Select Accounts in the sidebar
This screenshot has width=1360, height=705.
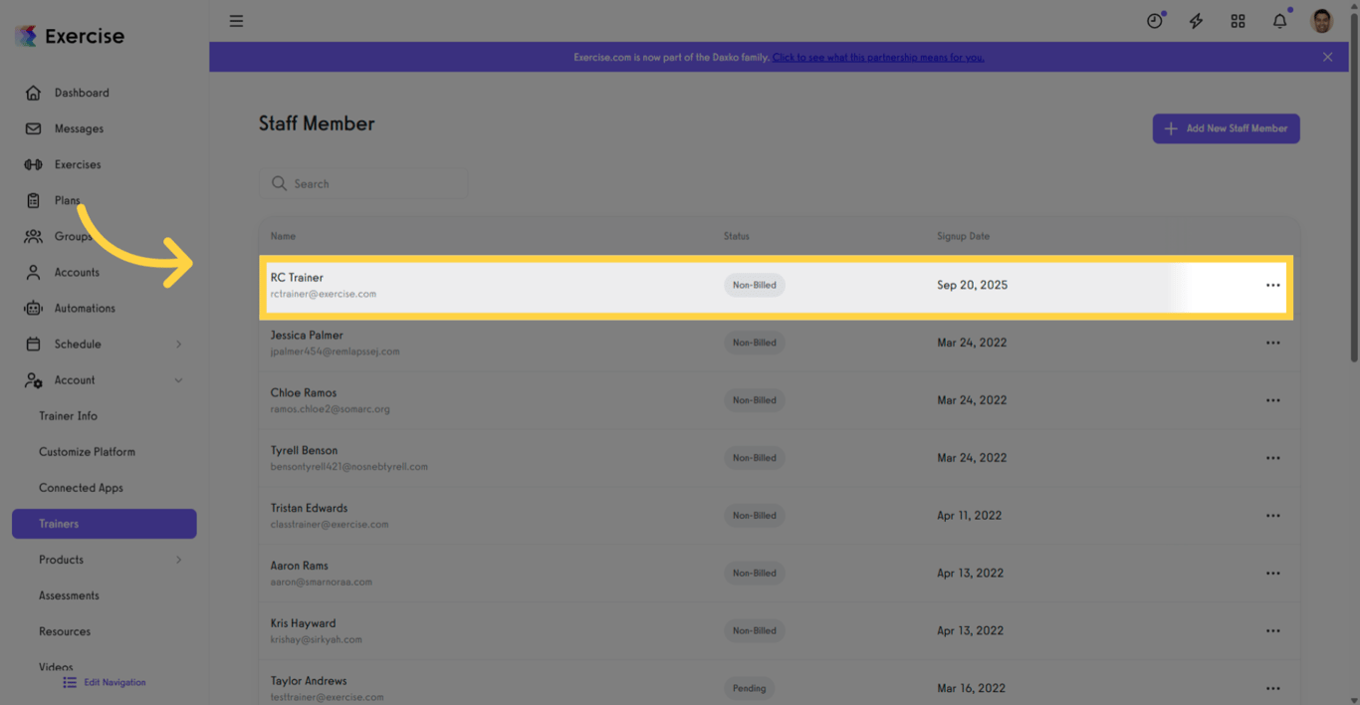74,272
